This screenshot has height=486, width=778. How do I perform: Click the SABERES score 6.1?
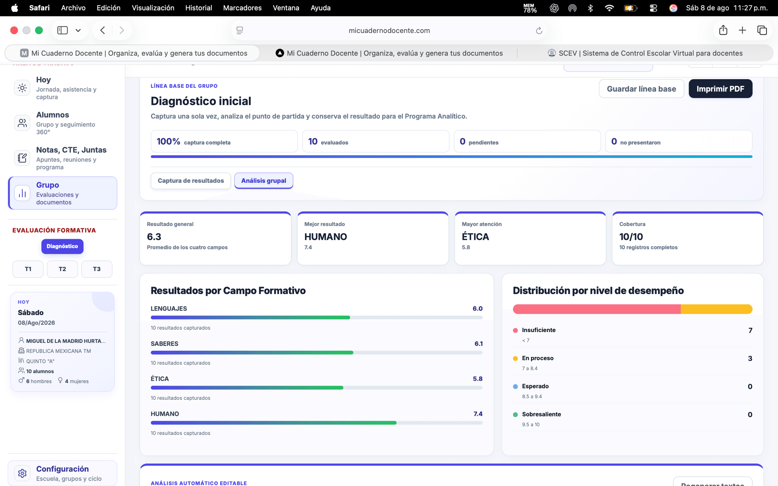pyautogui.click(x=478, y=344)
